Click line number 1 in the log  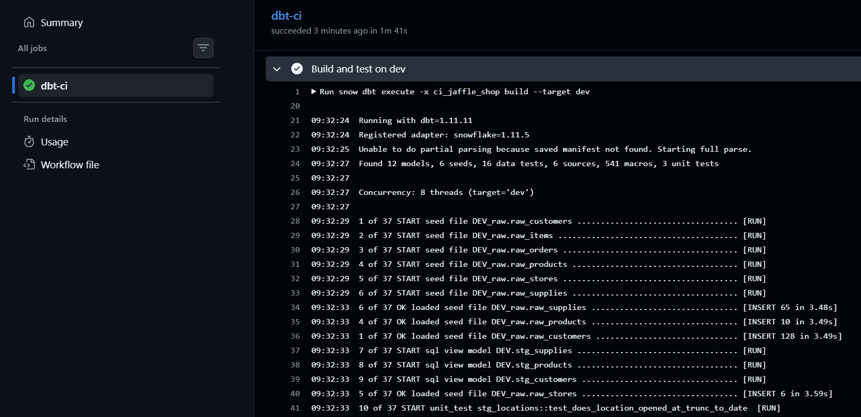coord(298,92)
